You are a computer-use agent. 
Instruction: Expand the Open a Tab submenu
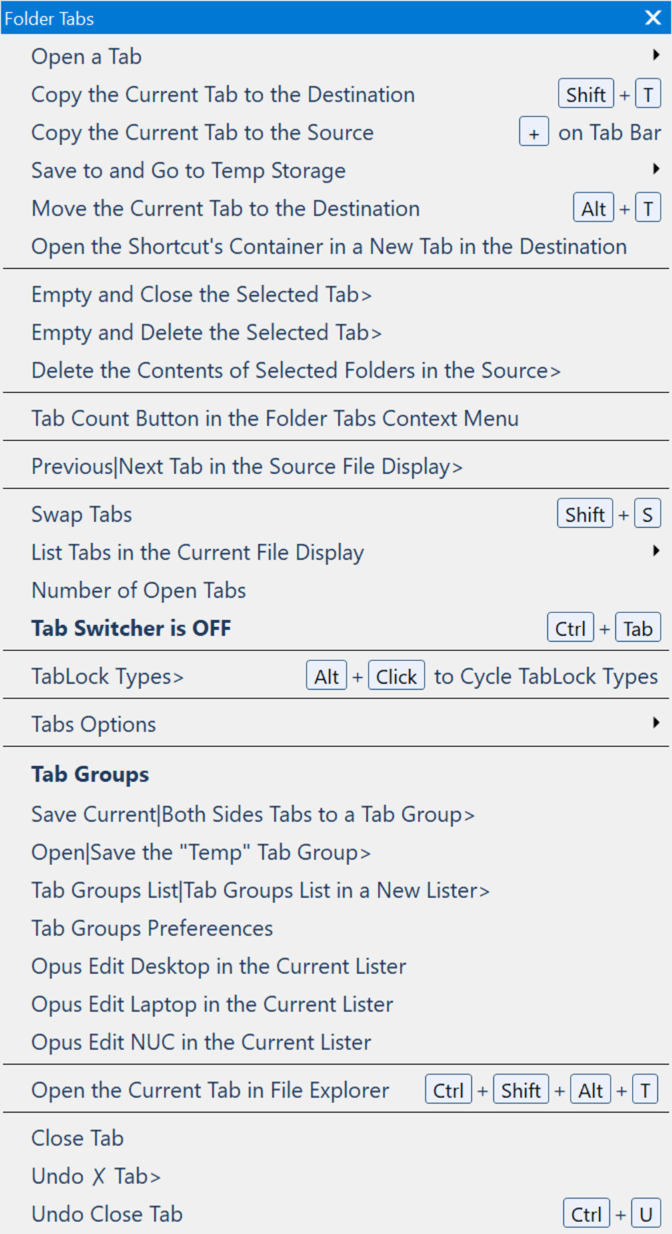click(87, 57)
